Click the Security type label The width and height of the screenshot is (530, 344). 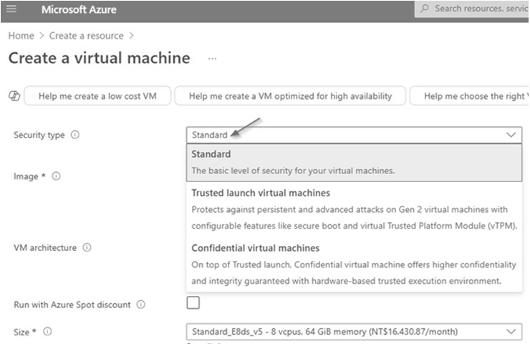pos(39,135)
